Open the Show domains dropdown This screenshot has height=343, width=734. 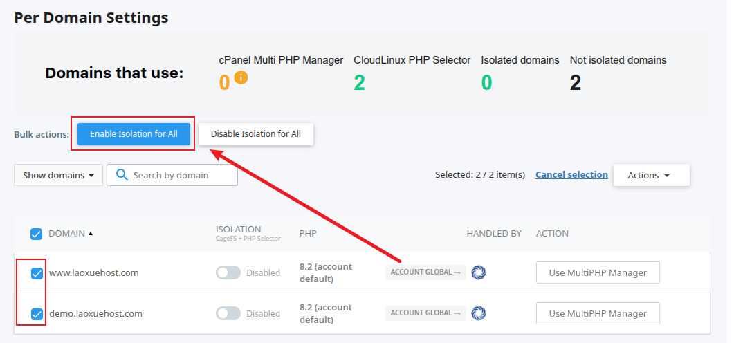tap(58, 175)
